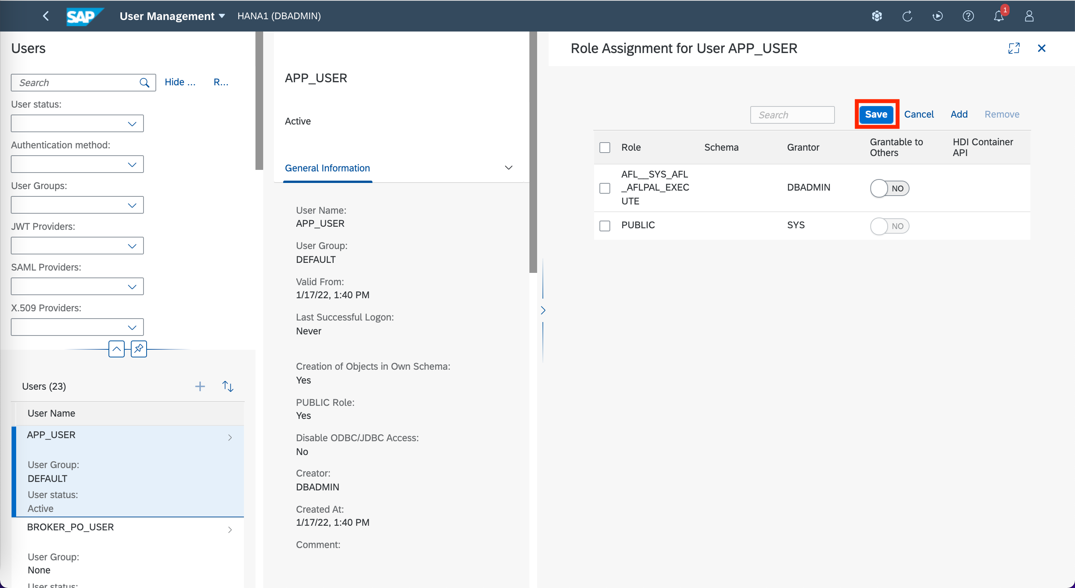Click the Save button
The width and height of the screenshot is (1075, 588).
[x=876, y=114]
